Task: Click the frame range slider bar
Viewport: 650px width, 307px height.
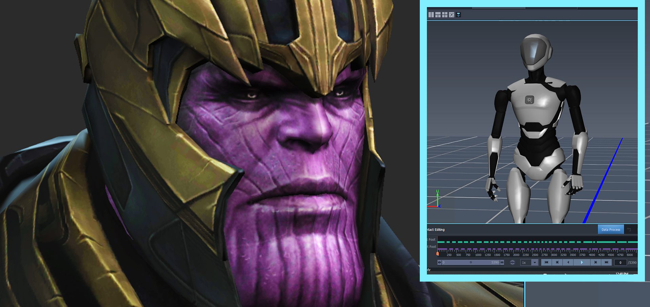Action: [x=471, y=262]
